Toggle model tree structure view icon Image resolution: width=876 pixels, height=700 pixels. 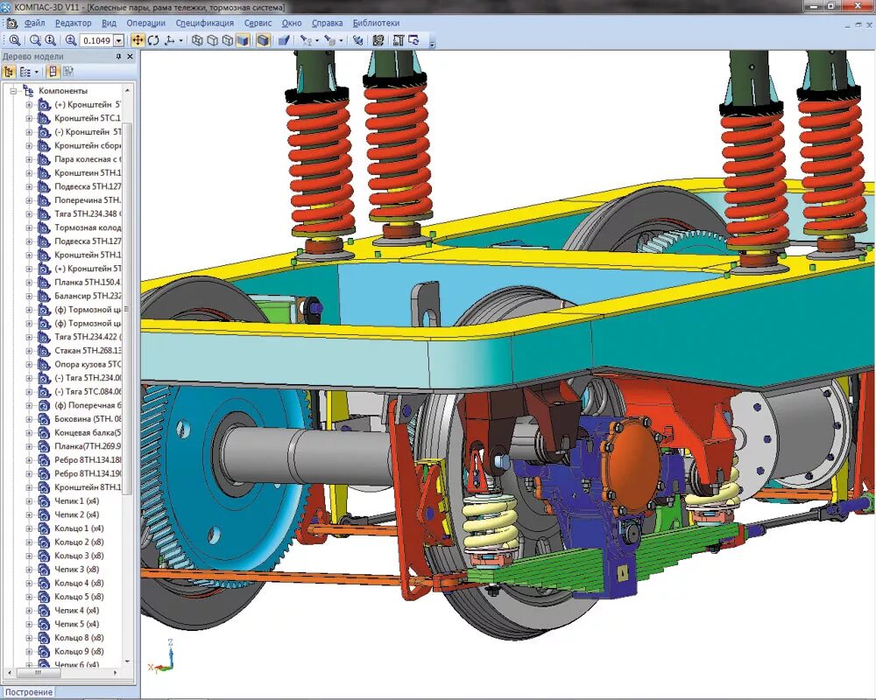tap(9, 72)
